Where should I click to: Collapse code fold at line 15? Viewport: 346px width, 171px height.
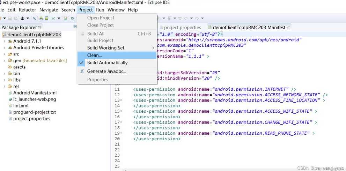[x=121, y=111]
